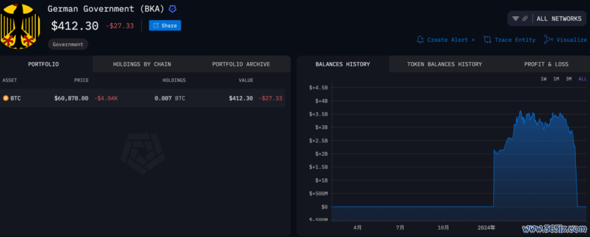Open Trace Entity link

pyautogui.click(x=515, y=40)
